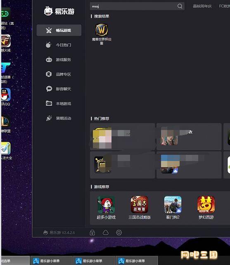The image size is (230, 265).
Task: Open the 晶核周年庆 top link
Action: coord(202,7)
